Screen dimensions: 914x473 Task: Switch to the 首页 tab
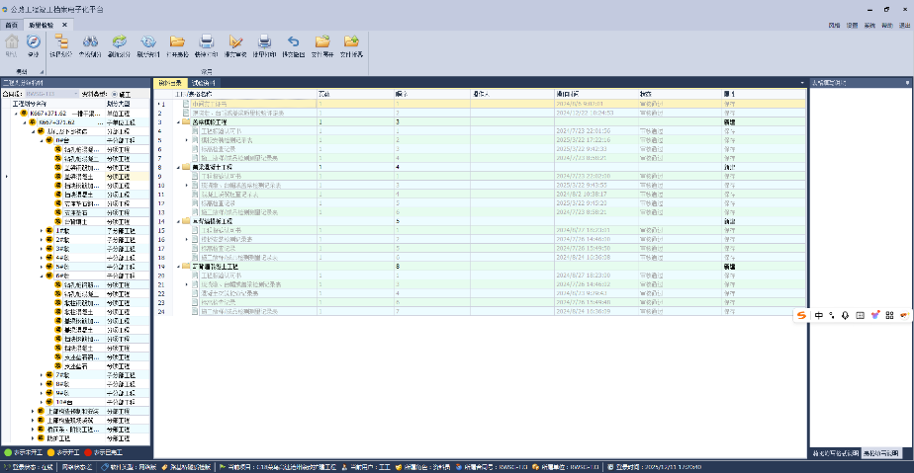(x=12, y=23)
